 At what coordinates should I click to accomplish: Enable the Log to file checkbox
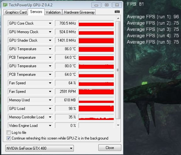(x=9, y=132)
